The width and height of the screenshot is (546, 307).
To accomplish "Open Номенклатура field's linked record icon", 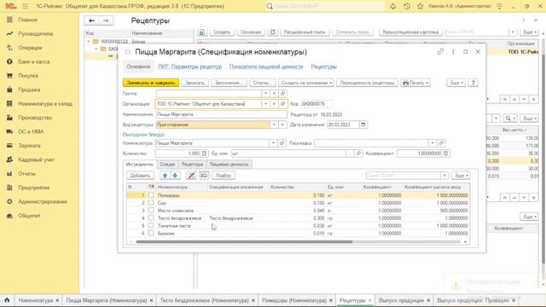I will (x=282, y=143).
